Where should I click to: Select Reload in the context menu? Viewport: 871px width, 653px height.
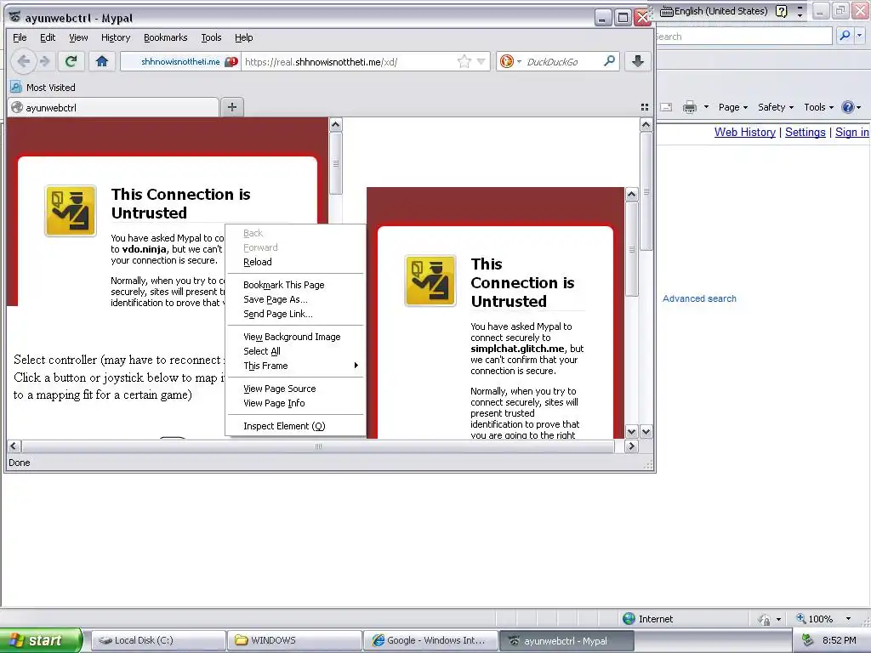[x=295, y=262]
